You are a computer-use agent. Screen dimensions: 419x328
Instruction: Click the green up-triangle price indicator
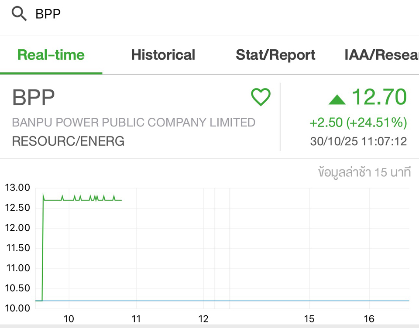(337, 99)
